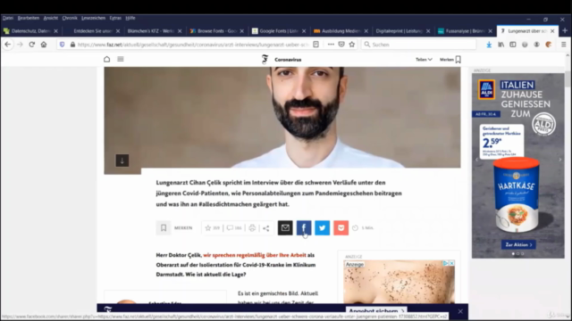Switch to the Blümchen's KFZ tab
Viewport: 572px width, 321px height.
(x=151, y=31)
